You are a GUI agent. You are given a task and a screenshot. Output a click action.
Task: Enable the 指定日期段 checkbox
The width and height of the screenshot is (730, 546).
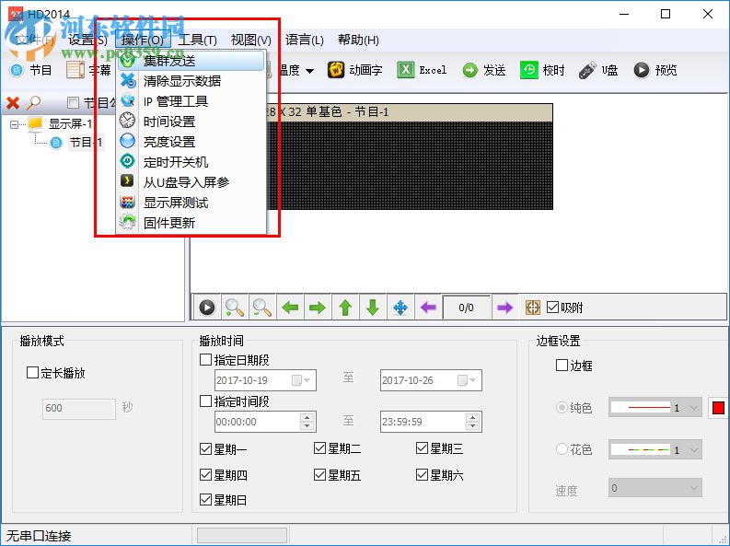tap(205, 360)
